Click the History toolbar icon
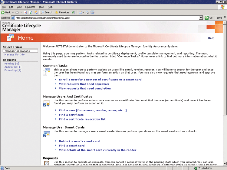The height and width of the screenshot is (170, 227). point(74,13)
